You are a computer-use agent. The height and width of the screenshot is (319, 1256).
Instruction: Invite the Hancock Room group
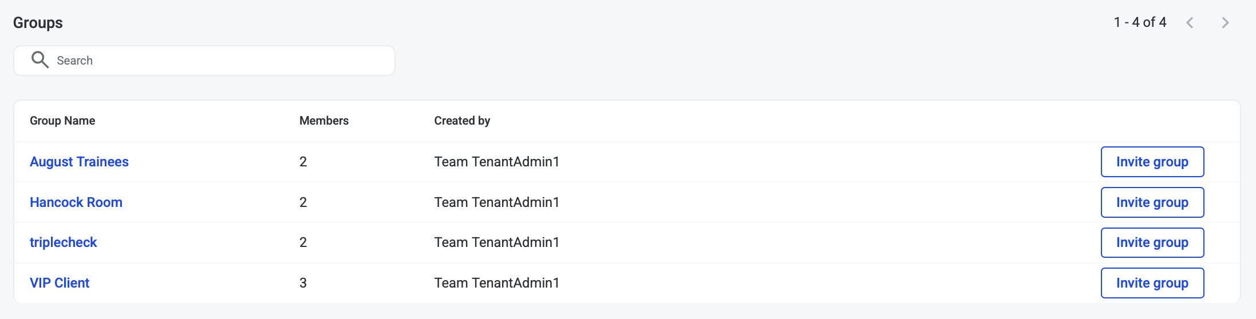(1152, 202)
